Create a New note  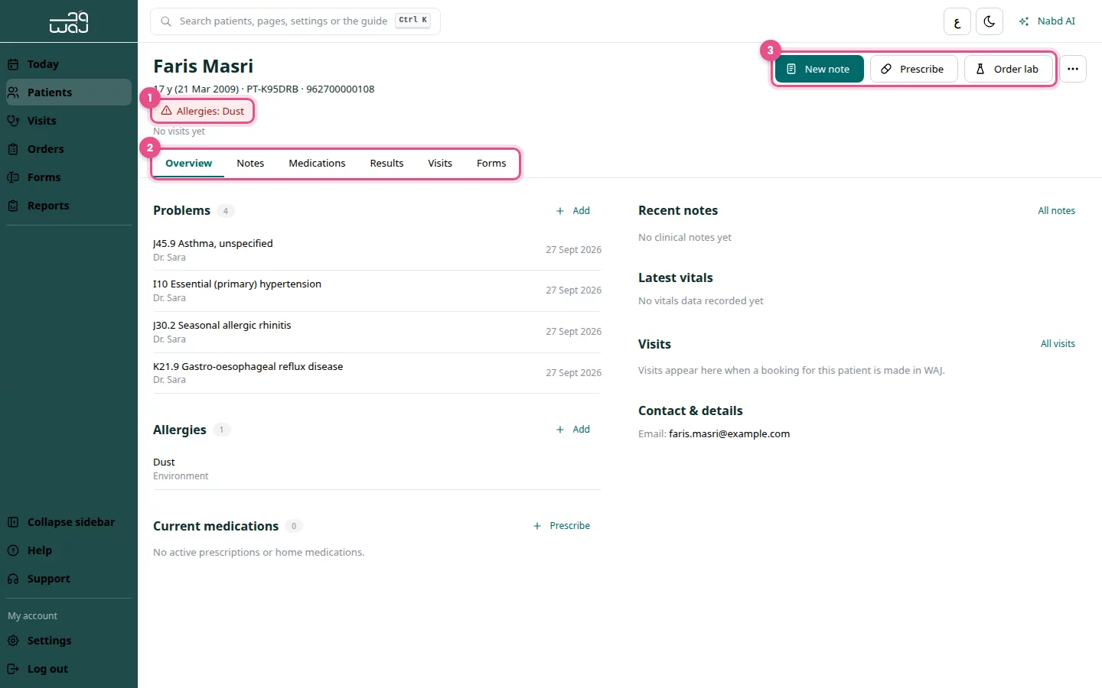(819, 69)
